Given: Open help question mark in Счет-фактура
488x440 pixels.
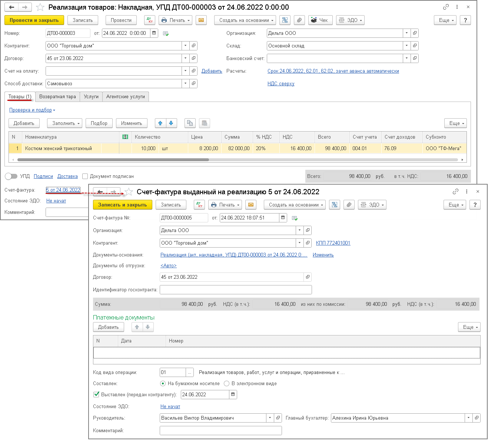Looking at the screenshot, I should 475,205.
